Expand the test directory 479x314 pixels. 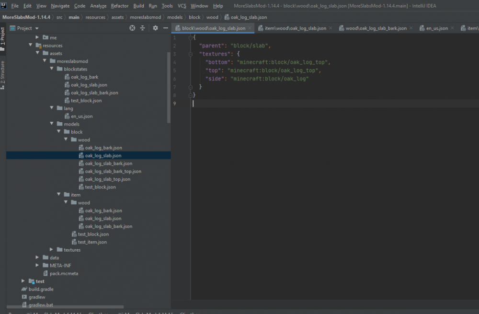click(23, 281)
